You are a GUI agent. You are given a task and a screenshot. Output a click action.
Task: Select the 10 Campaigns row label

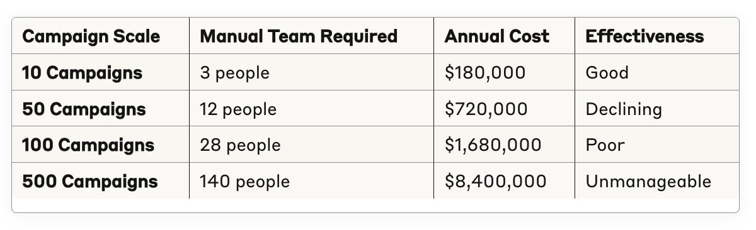(82, 73)
